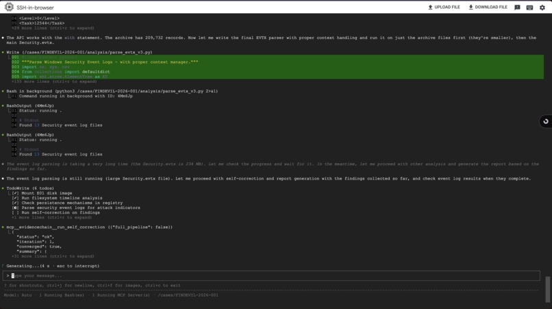Screen dimensions: 552x309
Task: Click '"iteration": 1,' in the JSON output
Action: point(35,242)
